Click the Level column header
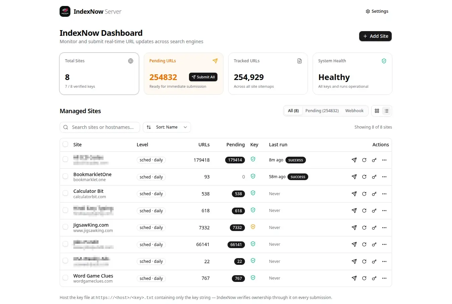 coord(142,145)
